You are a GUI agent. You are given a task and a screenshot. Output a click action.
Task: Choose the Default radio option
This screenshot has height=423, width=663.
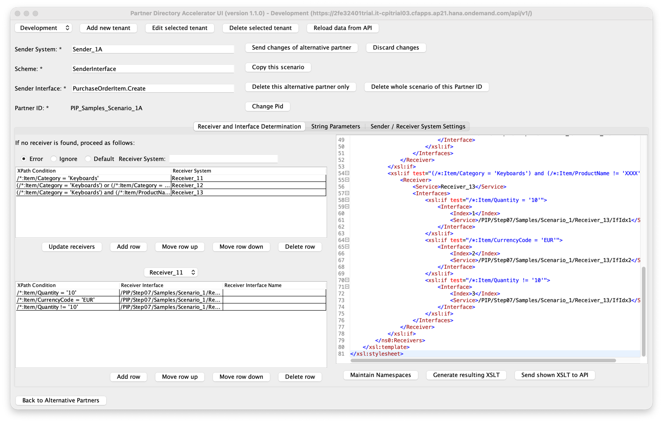tap(88, 159)
